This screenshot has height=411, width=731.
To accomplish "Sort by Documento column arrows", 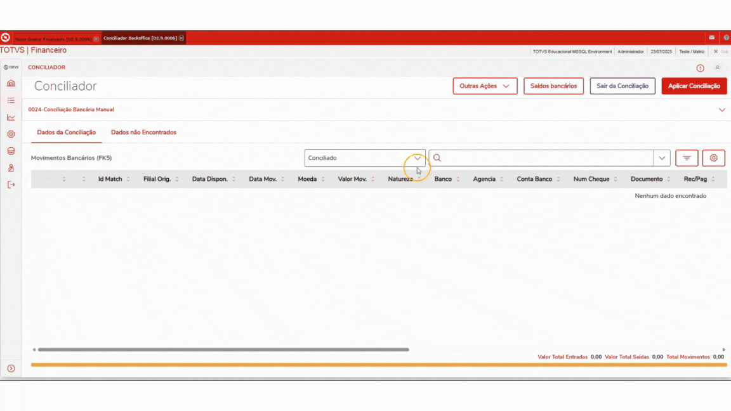I will [669, 179].
